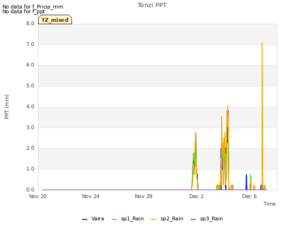Click the 7.0 y-axis tick label
Viewport: 305px width, 228px height.
[x=30, y=44]
